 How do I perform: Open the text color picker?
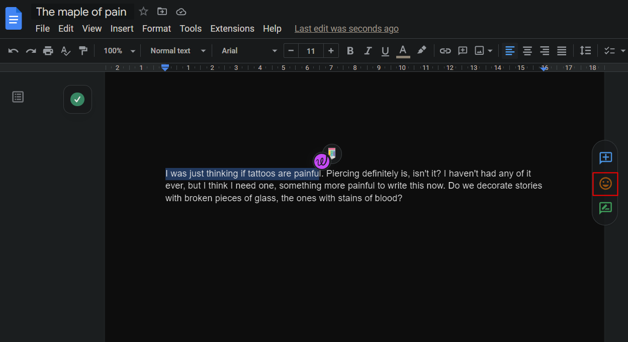(x=403, y=51)
